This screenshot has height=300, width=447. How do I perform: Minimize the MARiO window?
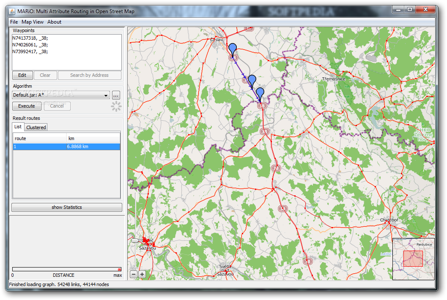(x=398, y=10)
